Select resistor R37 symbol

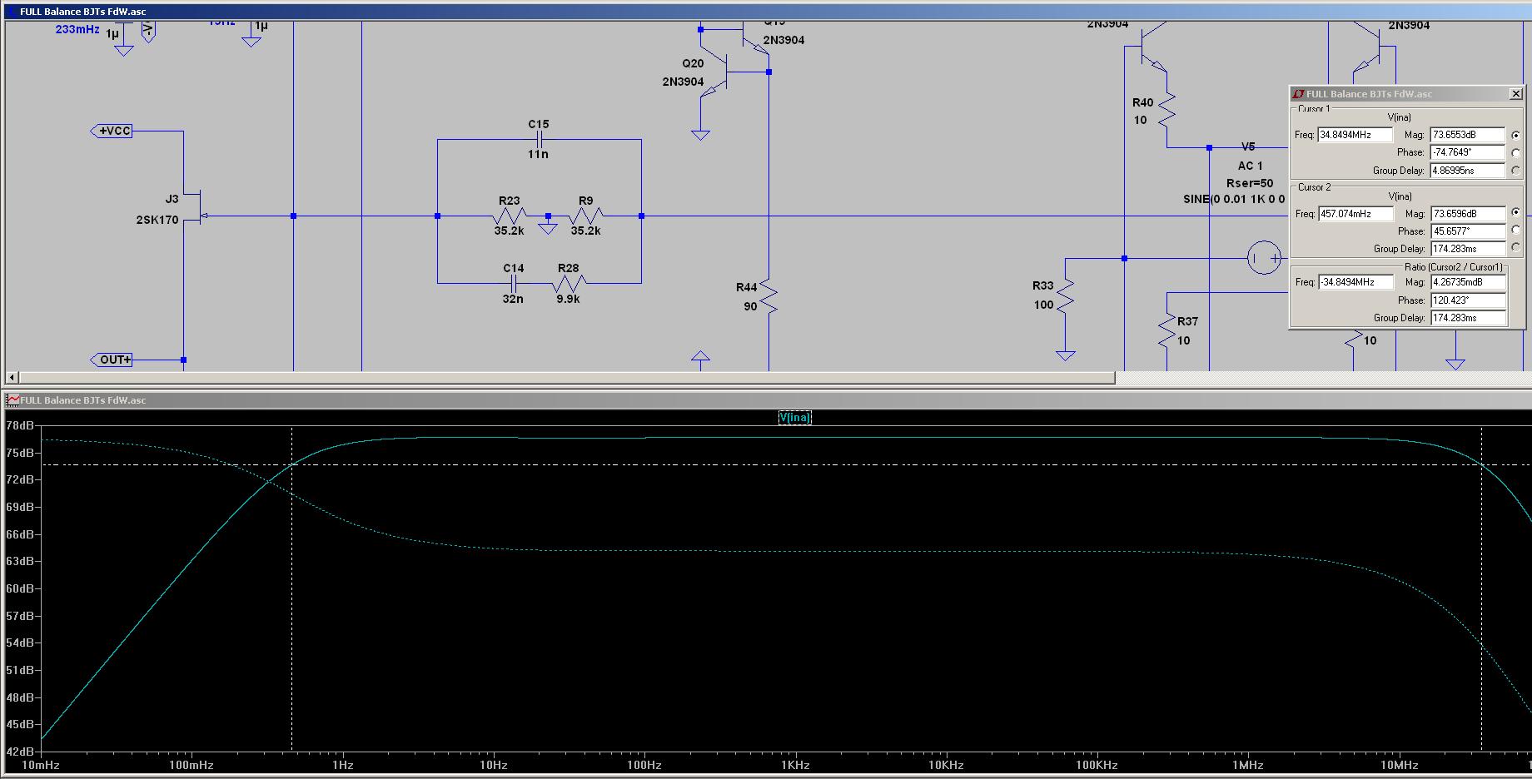click(1166, 330)
